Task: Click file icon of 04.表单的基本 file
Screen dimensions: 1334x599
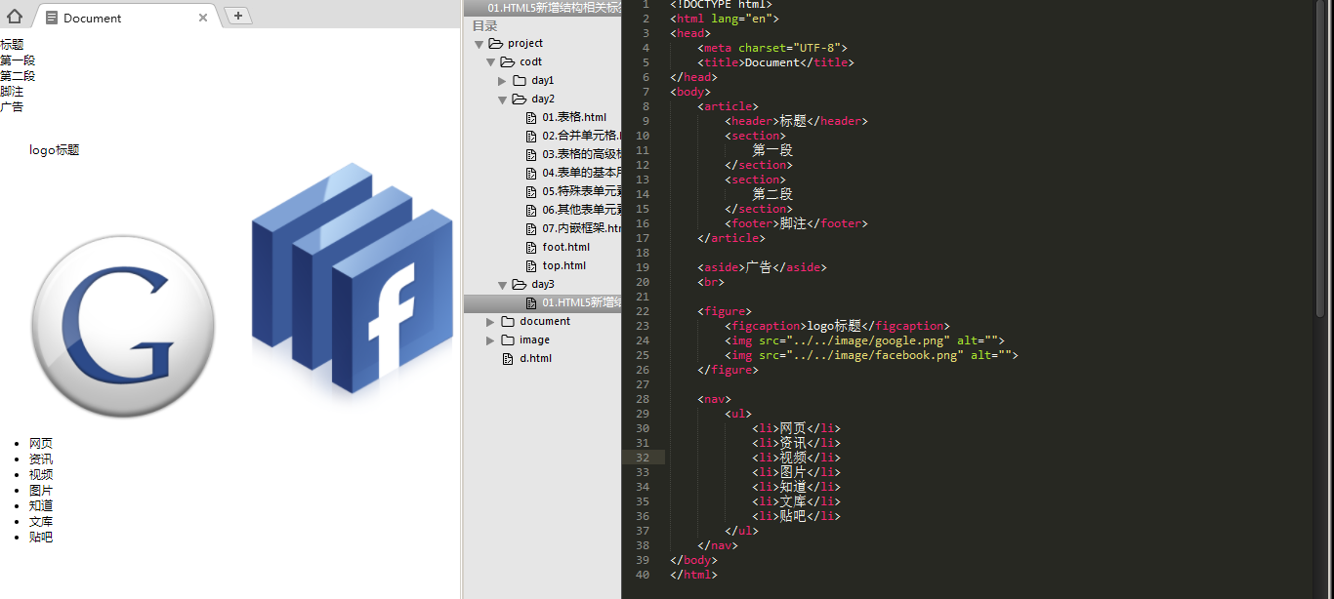Action: pyautogui.click(x=531, y=173)
